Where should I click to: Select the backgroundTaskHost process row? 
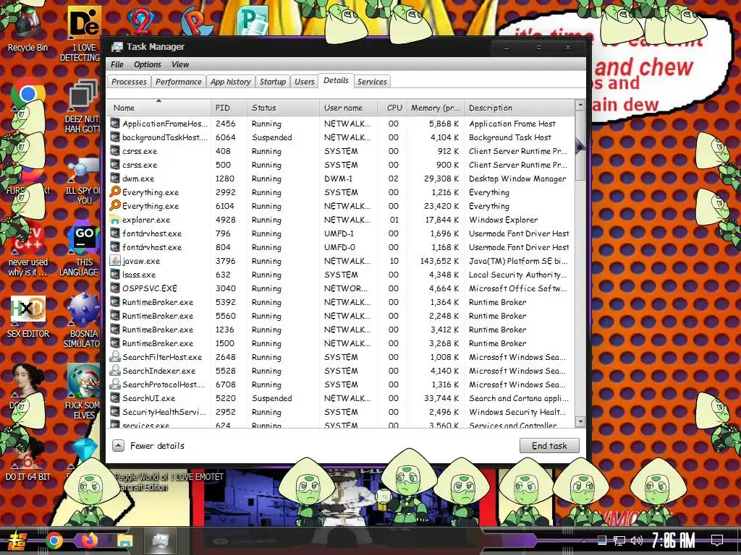(341, 137)
